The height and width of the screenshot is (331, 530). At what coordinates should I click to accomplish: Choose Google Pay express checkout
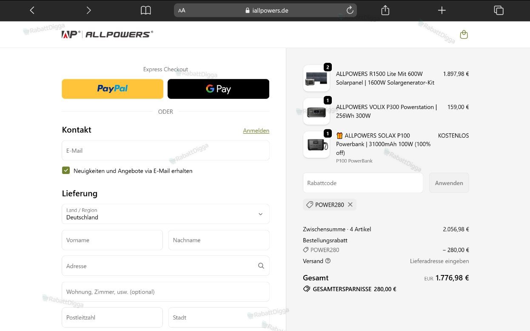[x=218, y=89]
